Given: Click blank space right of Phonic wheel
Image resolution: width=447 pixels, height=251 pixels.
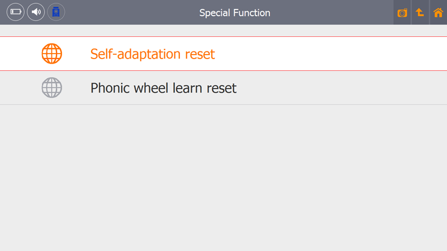Looking at the screenshot, I should click(x=341, y=88).
